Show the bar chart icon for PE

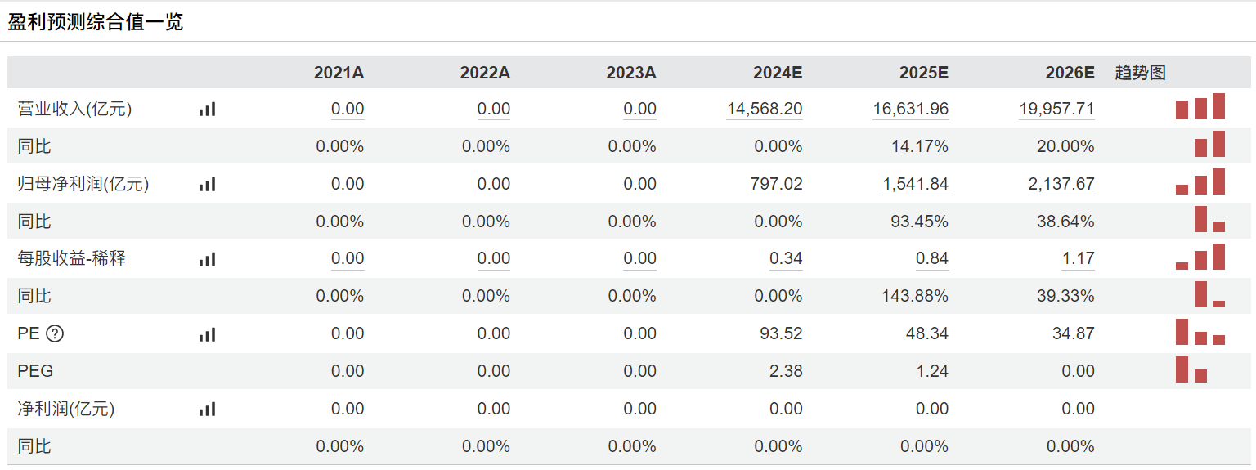[207, 333]
